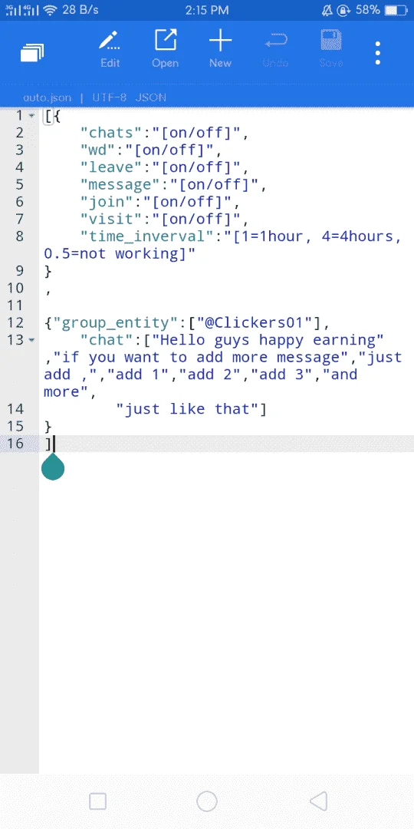The image size is (414, 829).
Task: Tap the "@Clickers01" value
Action: point(255,322)
